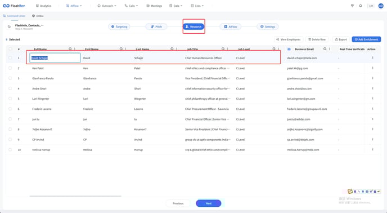Open action menu for David Schajer row
This screenshot has height=213, width=387.
pyautogui.click(x=373, y=57)
